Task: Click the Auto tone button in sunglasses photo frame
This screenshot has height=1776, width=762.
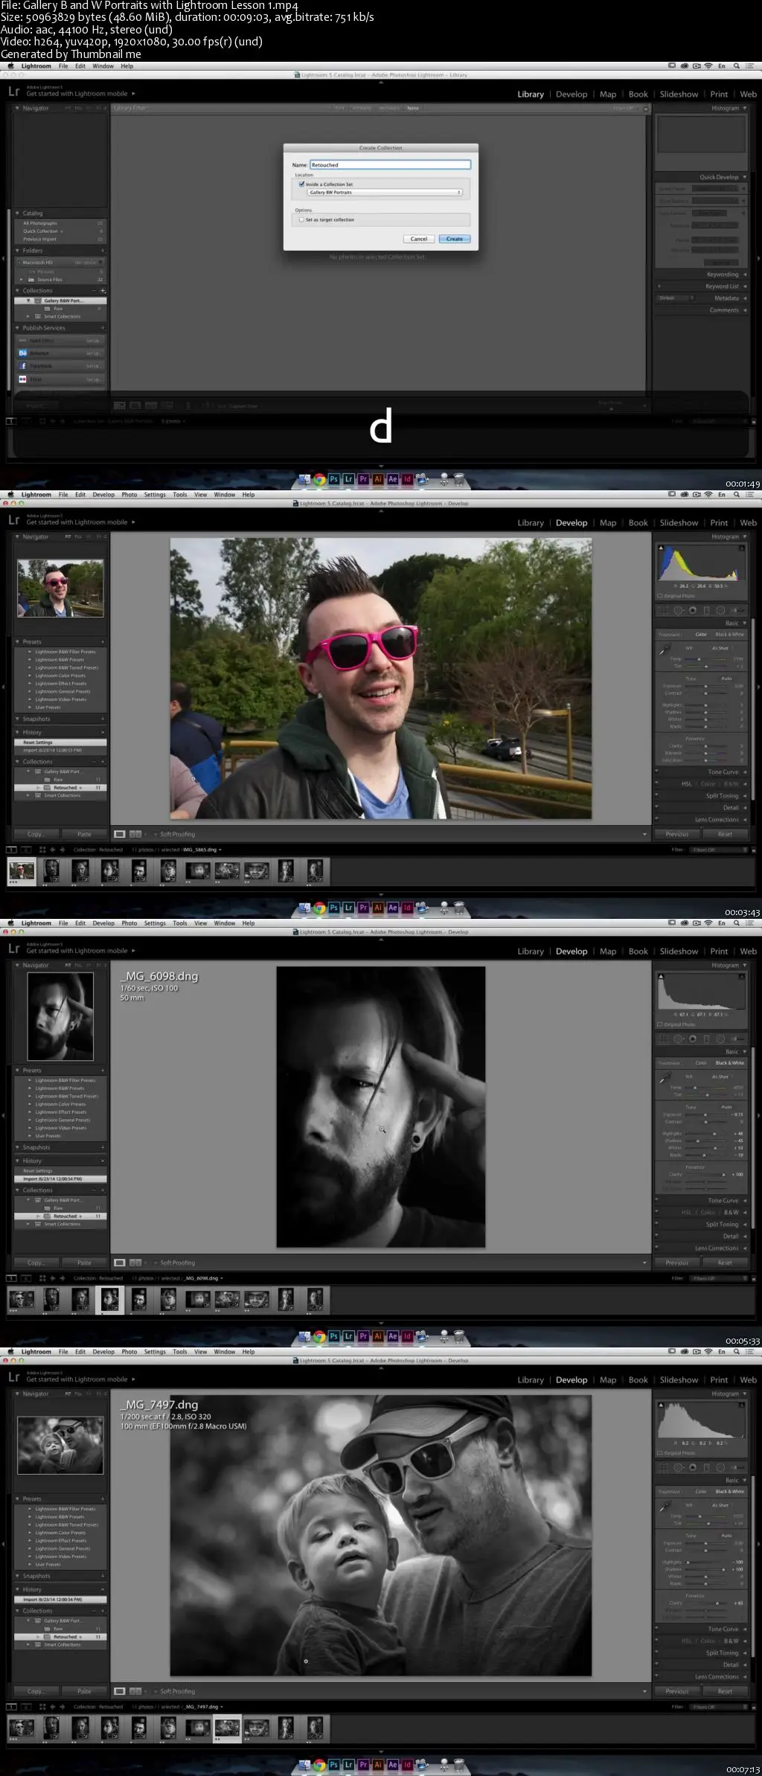Action: click(726, 679)
